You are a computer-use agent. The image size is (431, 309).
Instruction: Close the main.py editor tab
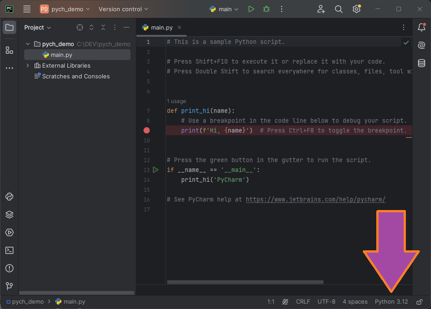179,27
